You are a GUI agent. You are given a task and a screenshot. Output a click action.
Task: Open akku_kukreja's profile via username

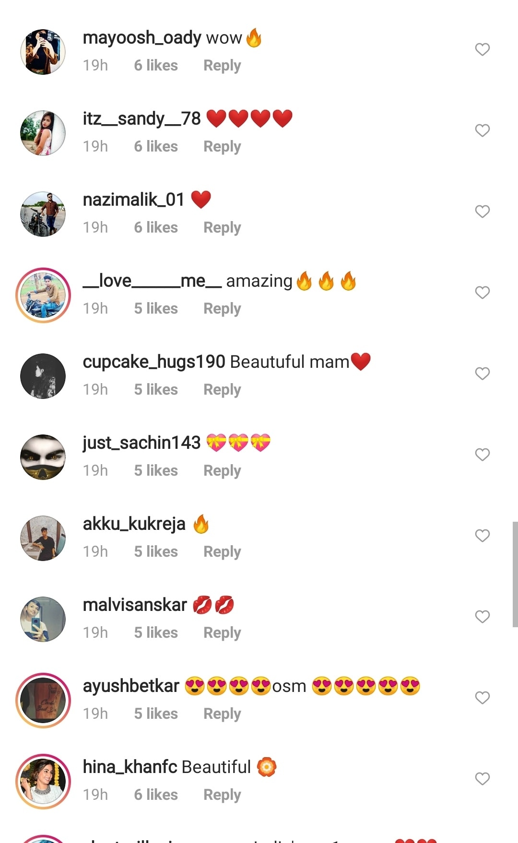[x=134, y=524]
